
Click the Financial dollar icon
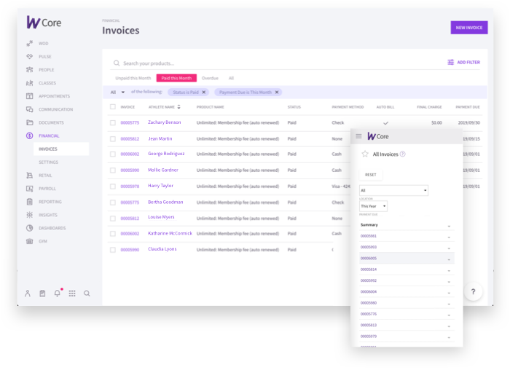[x=30, y=135]
